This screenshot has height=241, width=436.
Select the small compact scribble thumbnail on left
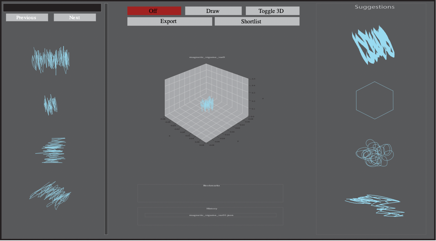pos(51,105)
